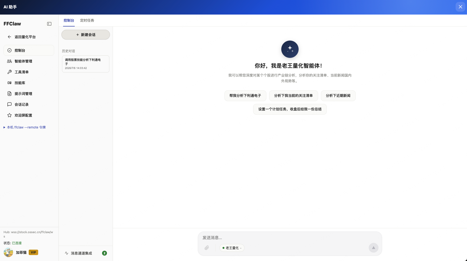Click the paperclip attachment icon

pos(207,248)
